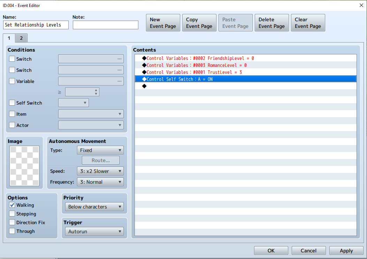This screenshot has height=259, width=367.
Task: Click the Copy Event Page button
Action: (x=199, y=23)
